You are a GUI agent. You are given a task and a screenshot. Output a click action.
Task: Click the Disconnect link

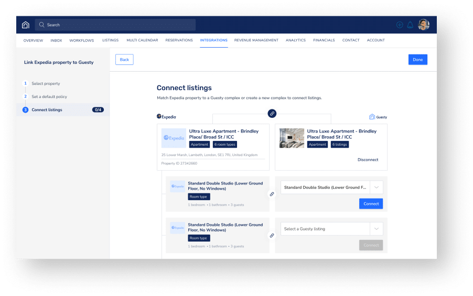pyautogui.click(x=368, y=160)
